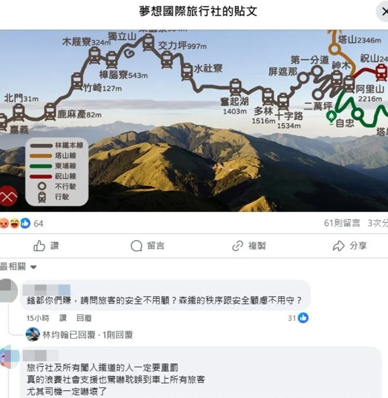Open the 61則留言 comments count
388x398 pixels.
342,223
